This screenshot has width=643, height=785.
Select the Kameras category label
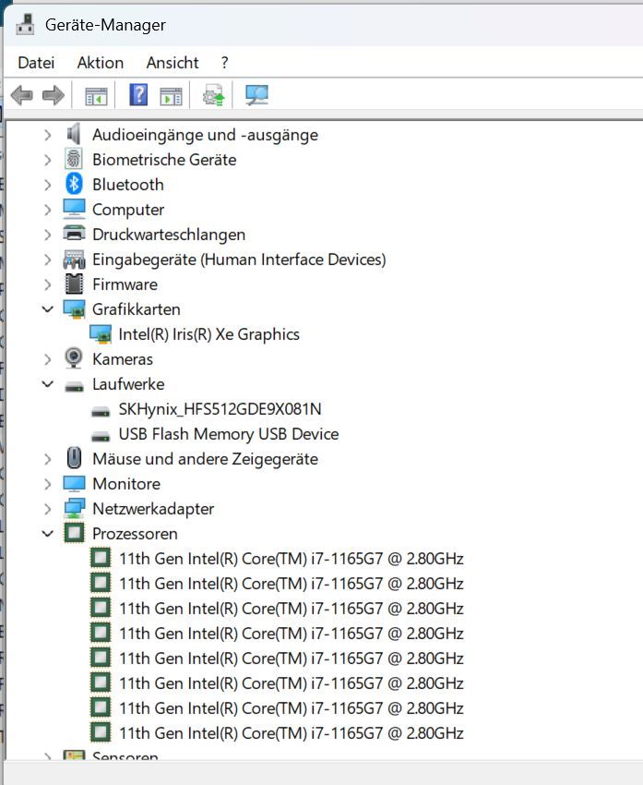(122, 359)
